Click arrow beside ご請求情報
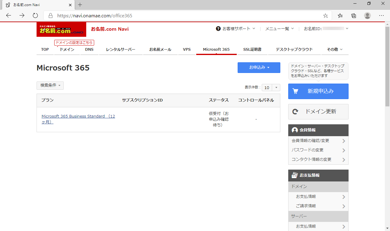This screenshot has width=390, height=231. click(x=344, y=206)
